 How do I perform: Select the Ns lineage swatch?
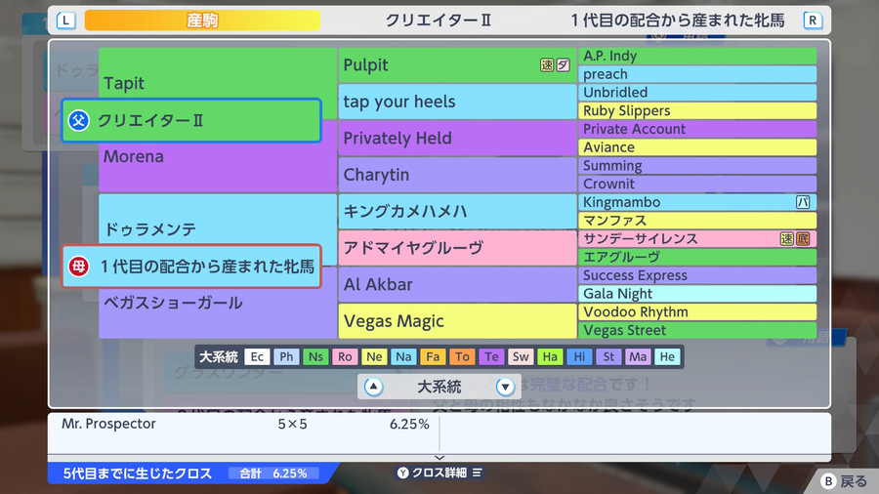coord(315,356)
